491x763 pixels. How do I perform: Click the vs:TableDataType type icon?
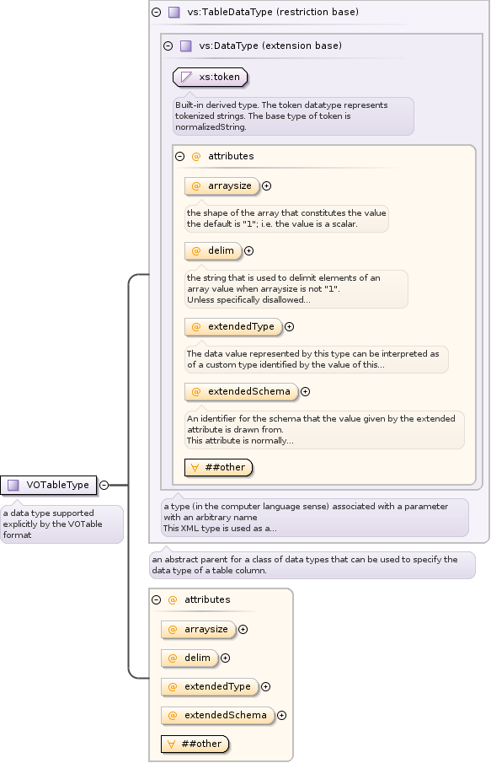[174, 12]
